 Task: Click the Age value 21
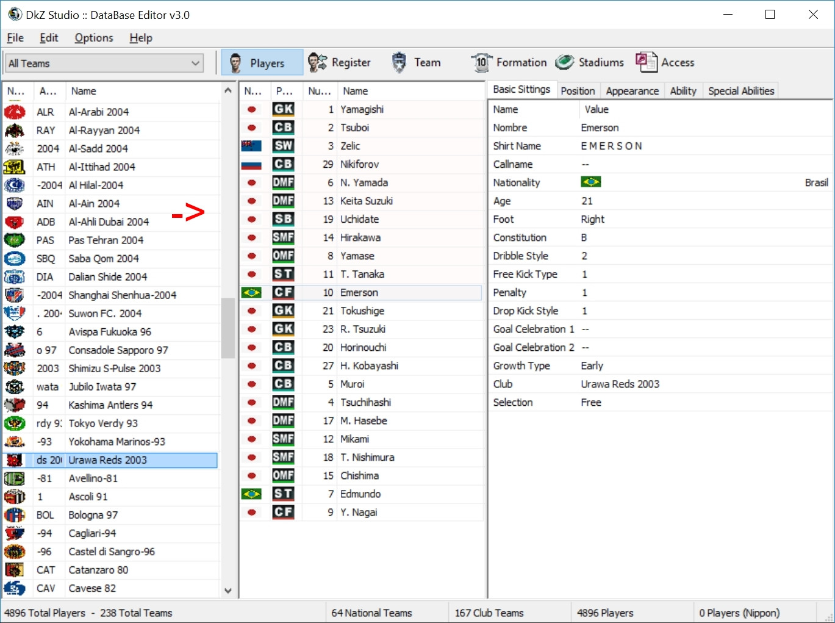pos(587,201)
